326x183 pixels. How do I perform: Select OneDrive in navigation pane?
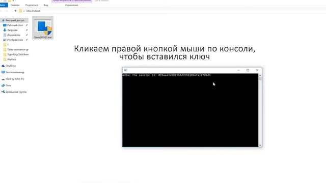[11, 66]
